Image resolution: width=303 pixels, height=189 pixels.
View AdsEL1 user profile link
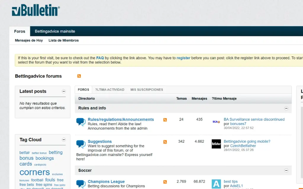point(236,186)
